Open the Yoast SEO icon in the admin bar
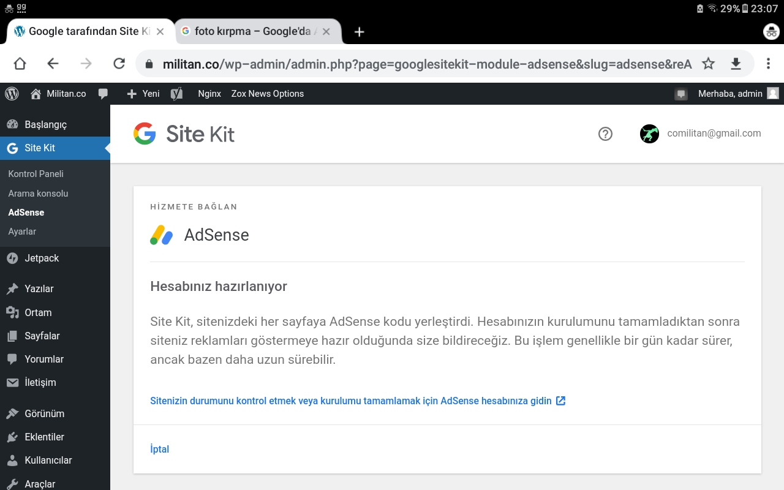Screen dimensions: 784x490 177,94
